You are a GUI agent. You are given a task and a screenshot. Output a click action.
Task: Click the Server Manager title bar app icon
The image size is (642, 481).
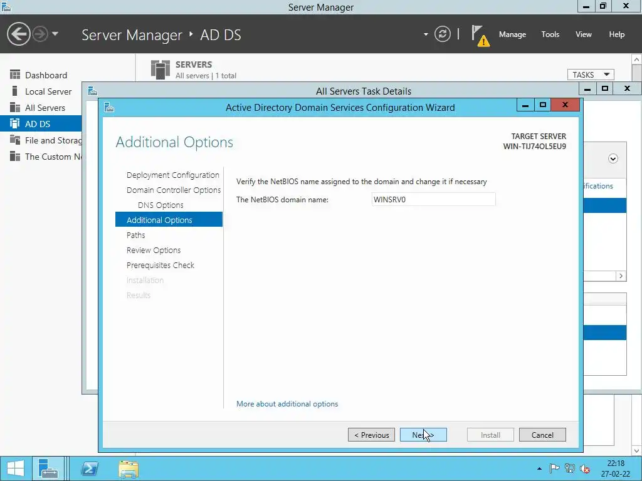tap(6, 6)
